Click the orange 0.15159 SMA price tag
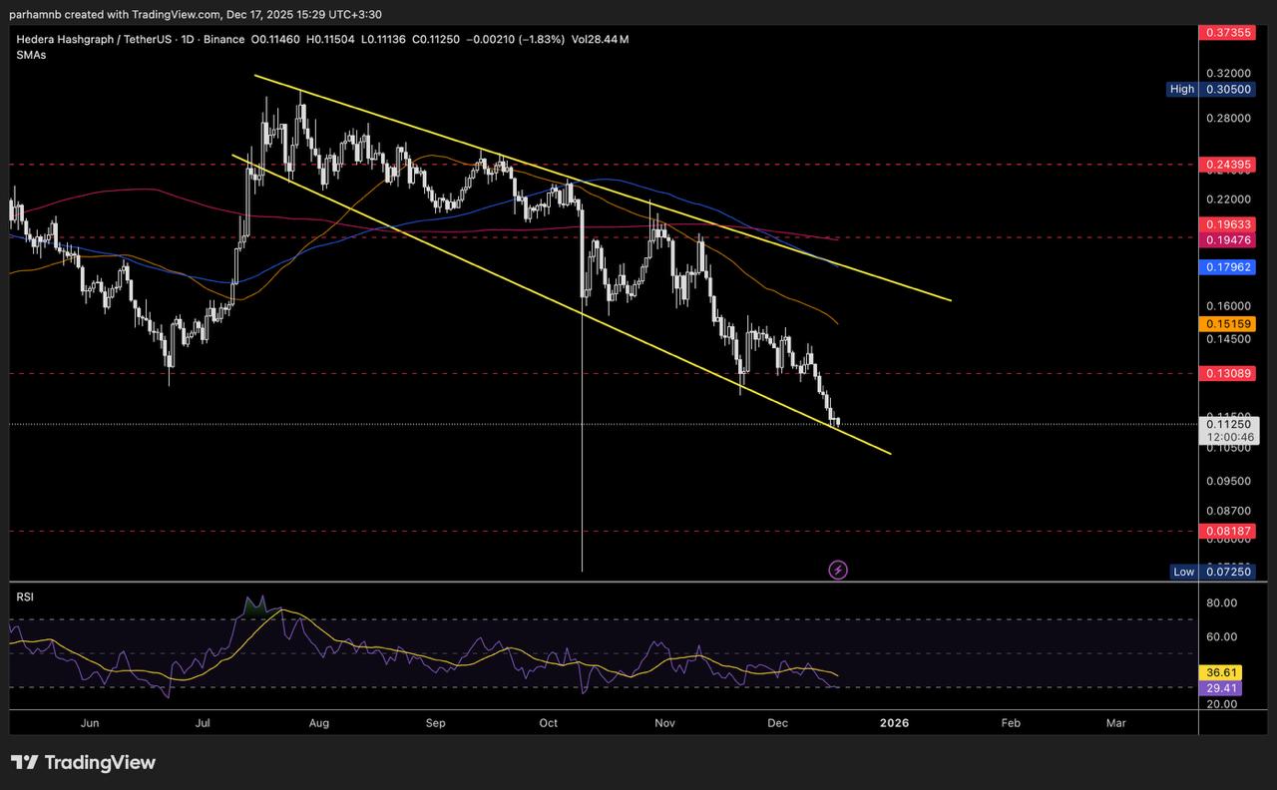 coord(1226,324)
